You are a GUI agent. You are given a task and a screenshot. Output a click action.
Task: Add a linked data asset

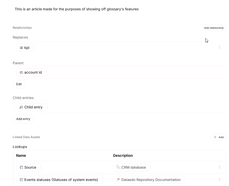coord(218,137)
